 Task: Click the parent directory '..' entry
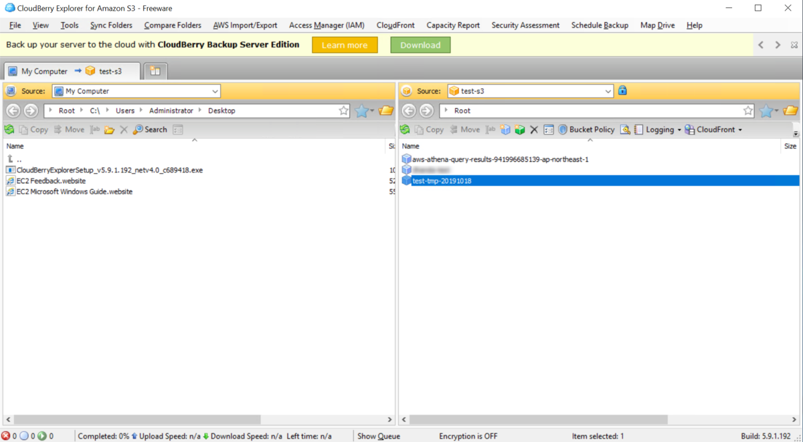(15, 159)
